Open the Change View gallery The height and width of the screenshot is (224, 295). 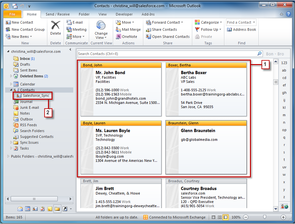(101, 30)
